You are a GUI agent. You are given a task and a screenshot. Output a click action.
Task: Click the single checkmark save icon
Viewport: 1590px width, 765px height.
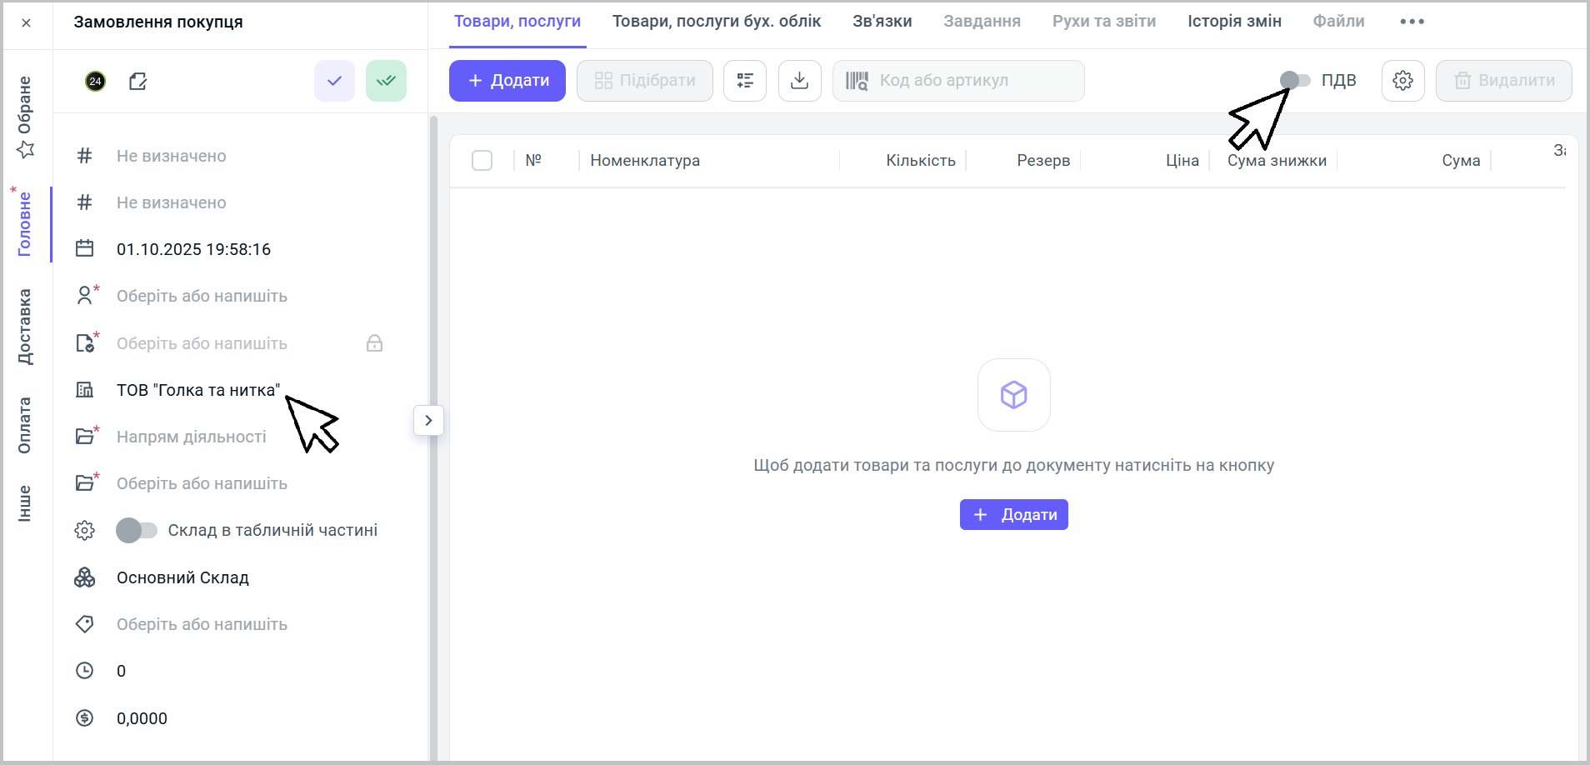tap(334, 81)
